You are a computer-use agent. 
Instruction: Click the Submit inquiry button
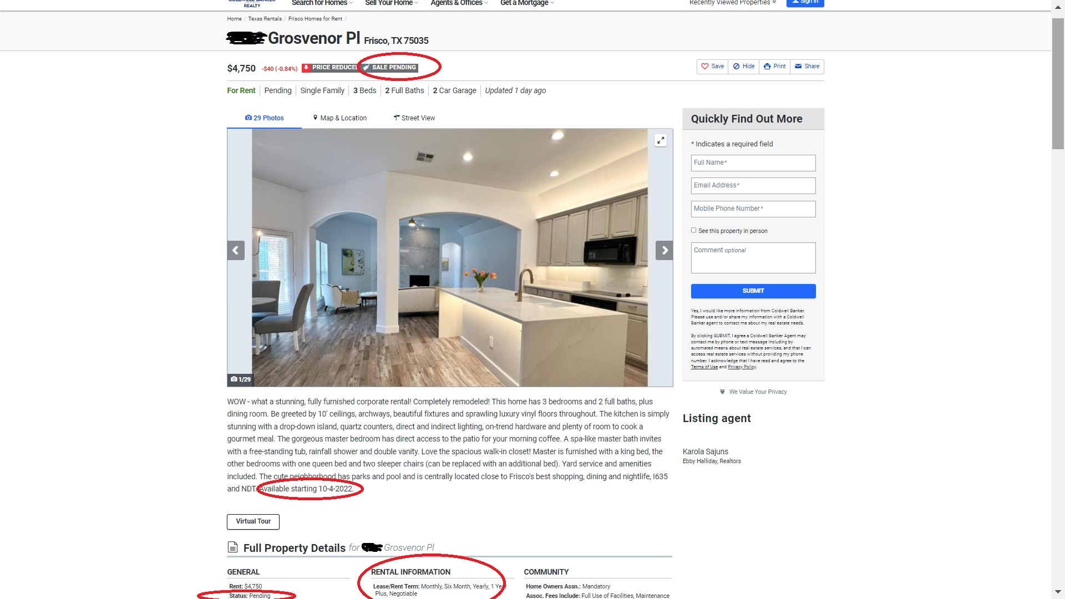coord(753,291)
